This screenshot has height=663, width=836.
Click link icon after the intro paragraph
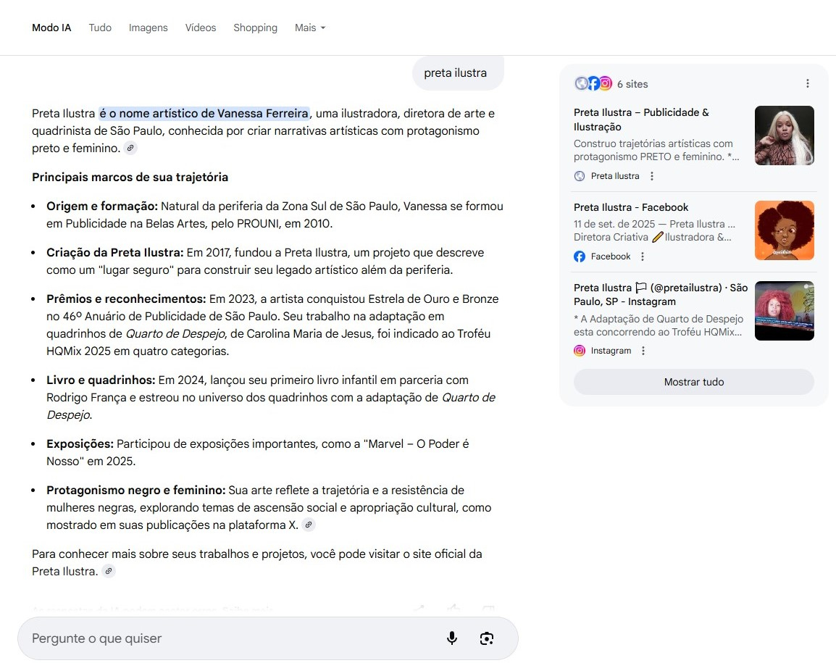[130, 149]
